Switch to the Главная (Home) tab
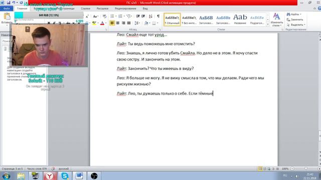The image size is (321, 180). 22,8
